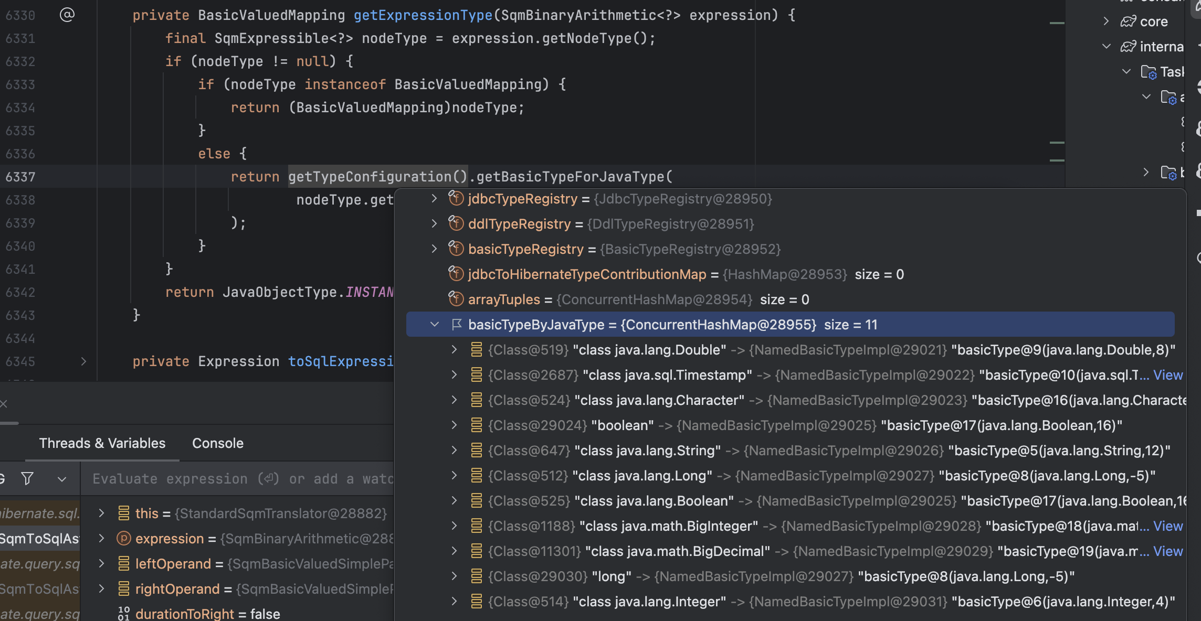Collapse the basicTypeByJavaType node
1201x621 pixels.
point(435,325)
